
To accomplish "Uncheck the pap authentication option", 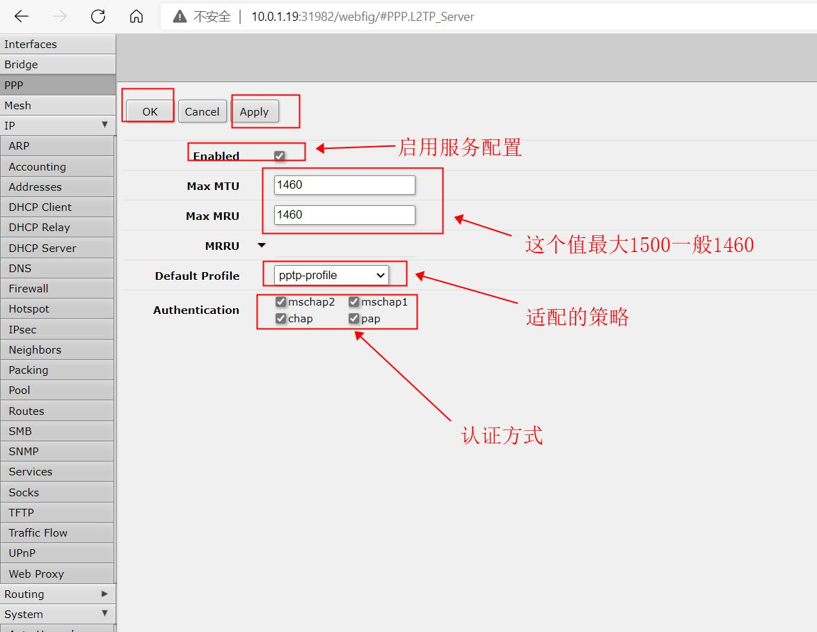I will pos(354,319).
